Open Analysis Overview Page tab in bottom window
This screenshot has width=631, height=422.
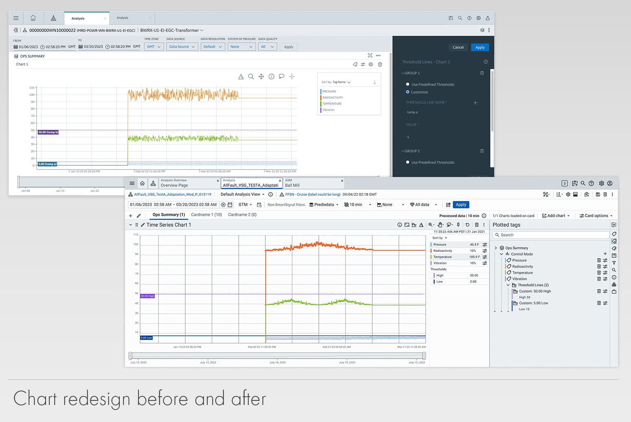point(189,183)
